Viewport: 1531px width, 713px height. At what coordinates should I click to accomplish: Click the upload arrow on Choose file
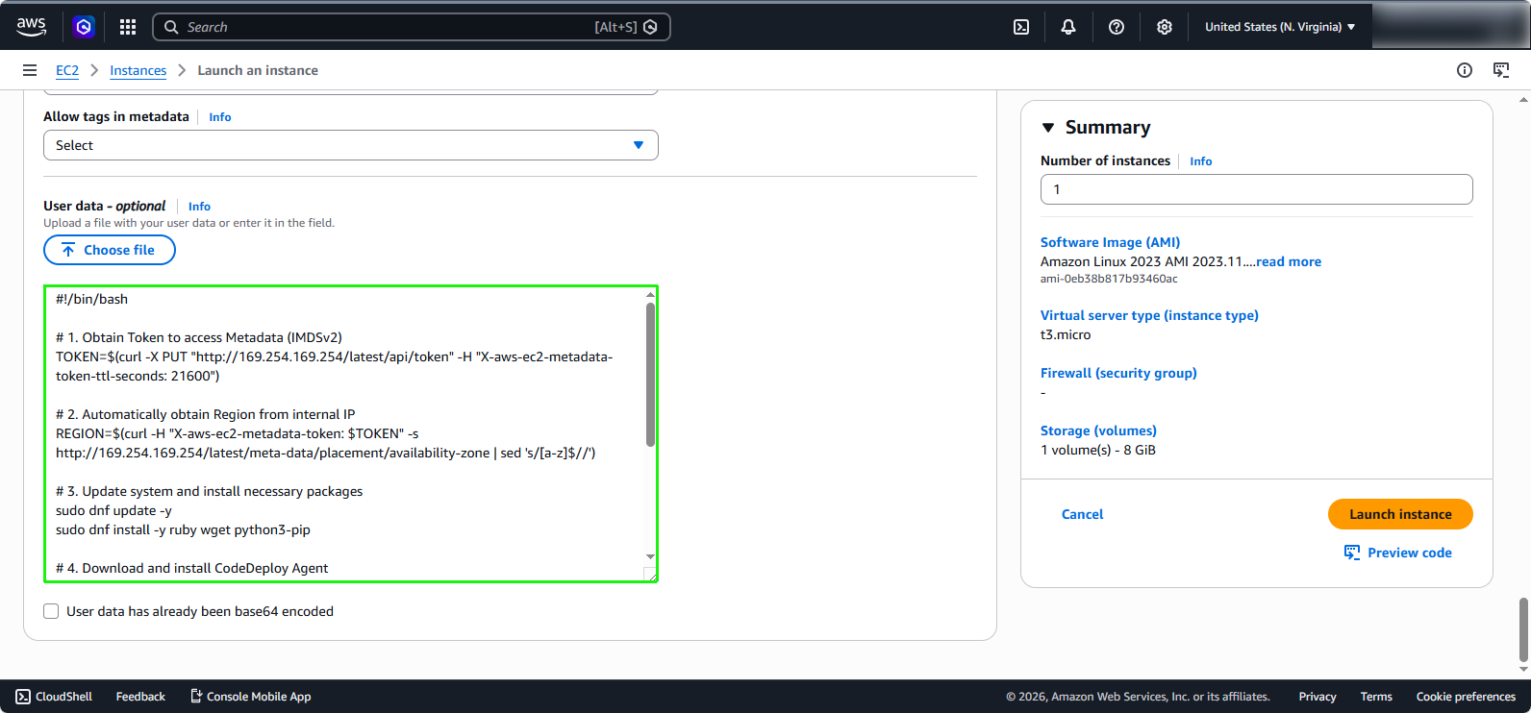point(68,250)
